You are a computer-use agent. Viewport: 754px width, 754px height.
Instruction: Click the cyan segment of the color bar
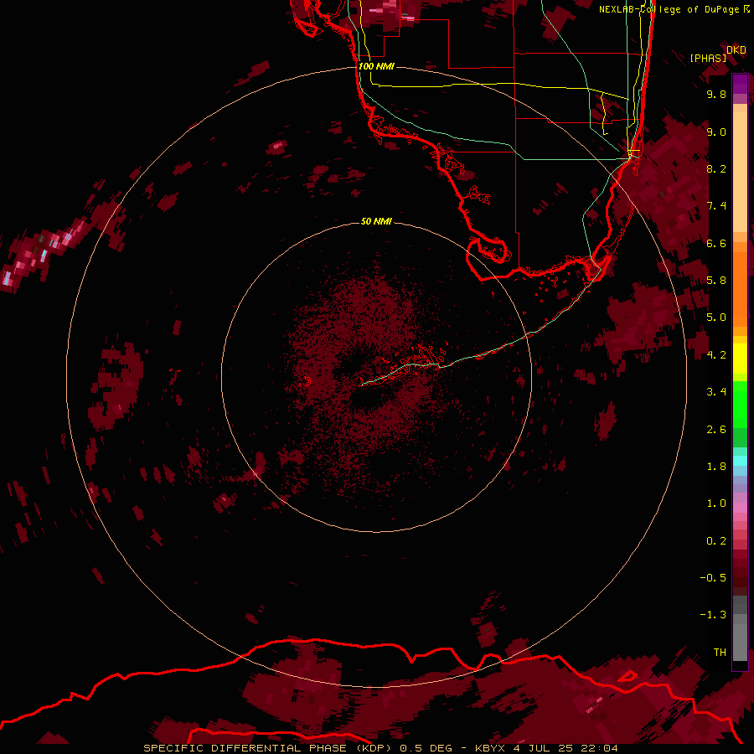[740, 461]
